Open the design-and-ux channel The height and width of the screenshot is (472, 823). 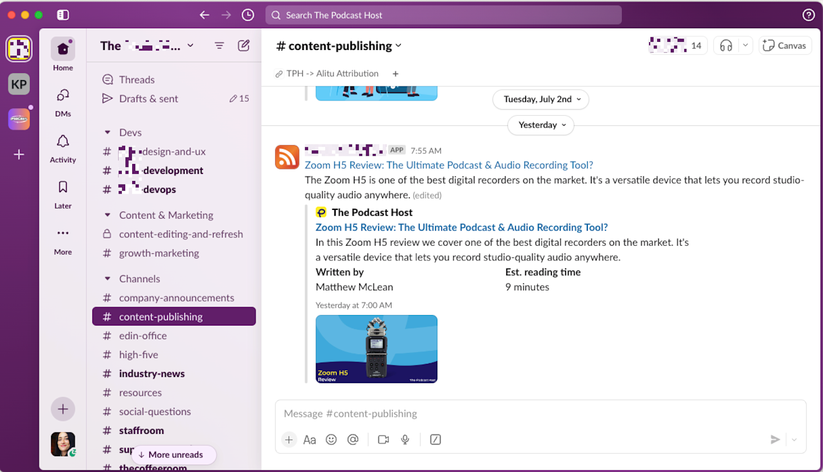point(174,152)
